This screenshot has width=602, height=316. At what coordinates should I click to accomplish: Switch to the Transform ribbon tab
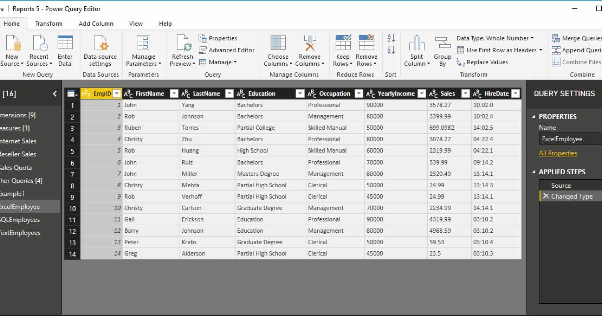click(48, 23)
